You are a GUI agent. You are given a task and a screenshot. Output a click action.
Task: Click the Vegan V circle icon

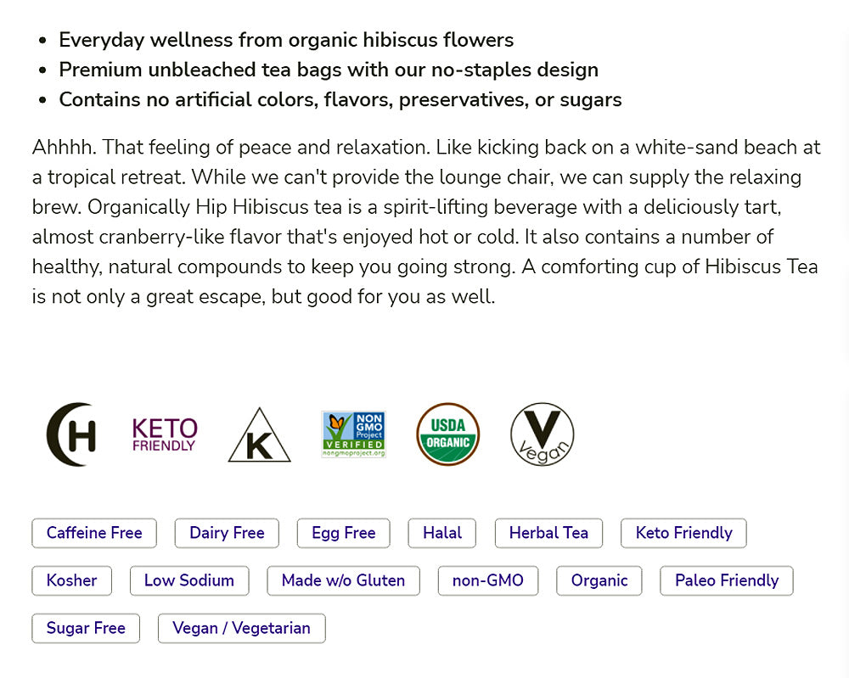coord(542,434)
